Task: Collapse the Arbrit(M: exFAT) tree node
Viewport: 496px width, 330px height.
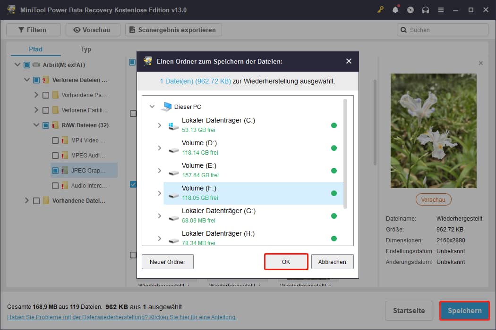Action: pos(17,65)
